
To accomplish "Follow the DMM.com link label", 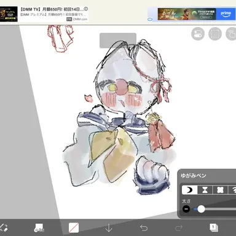I will tap(80, 19).
